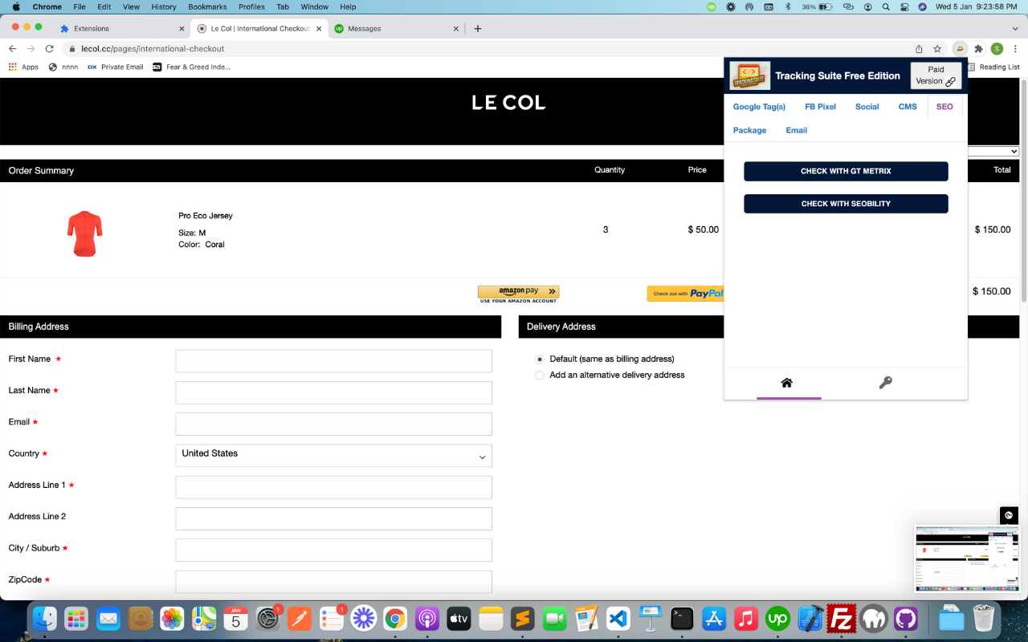Open the dropdown above the Total column
The height and width of the screenshot is (642, 1028).
tap(993, 151)
